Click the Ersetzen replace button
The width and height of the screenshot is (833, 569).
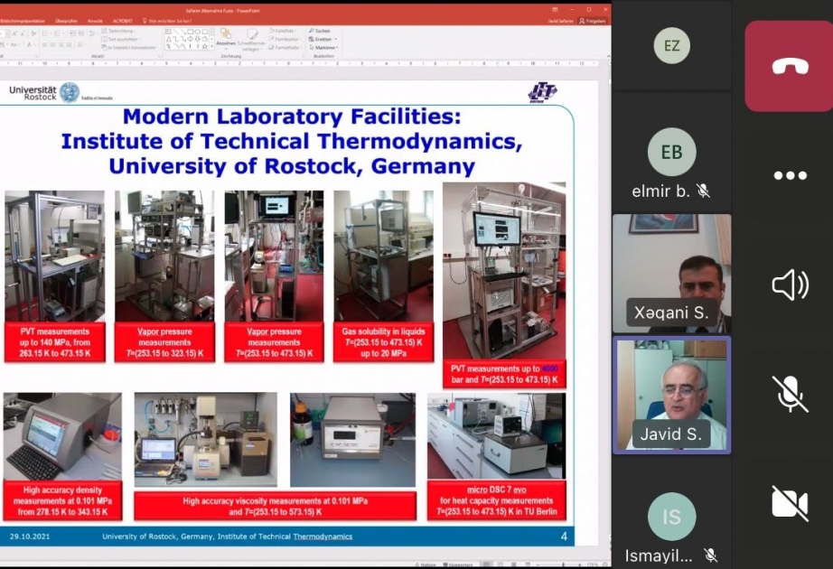click(x=323, y=40)
